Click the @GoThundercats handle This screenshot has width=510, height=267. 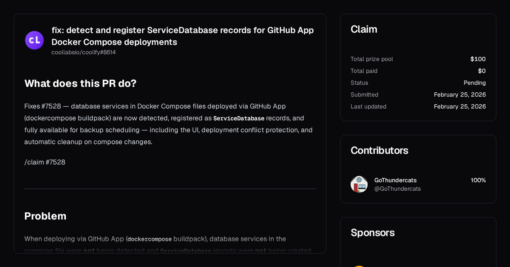pos(397,189)
